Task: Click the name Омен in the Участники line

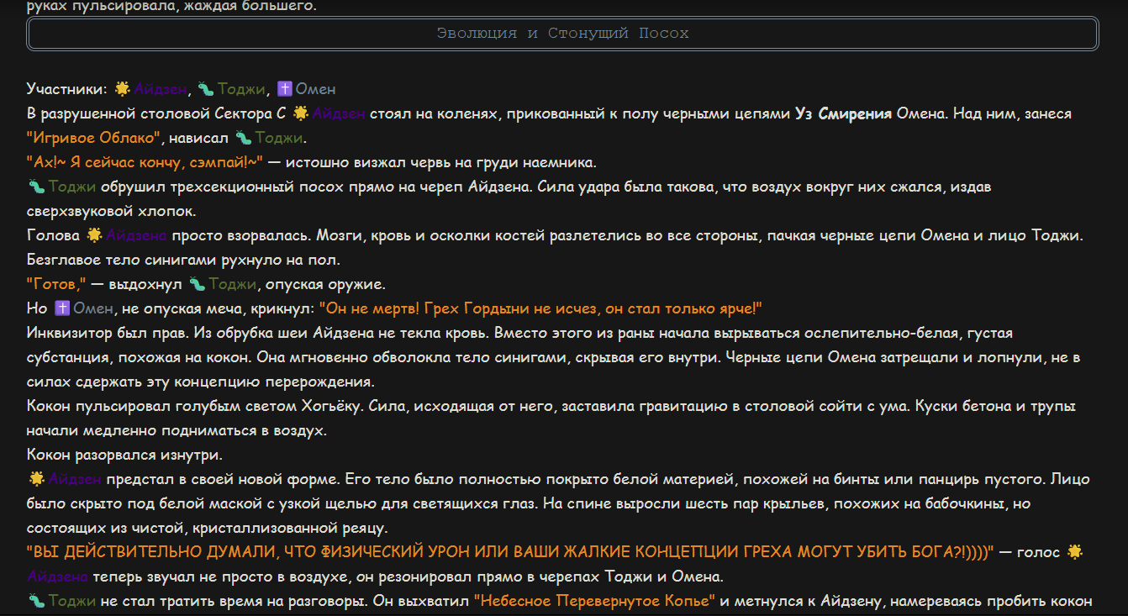Action: point(315,89)
